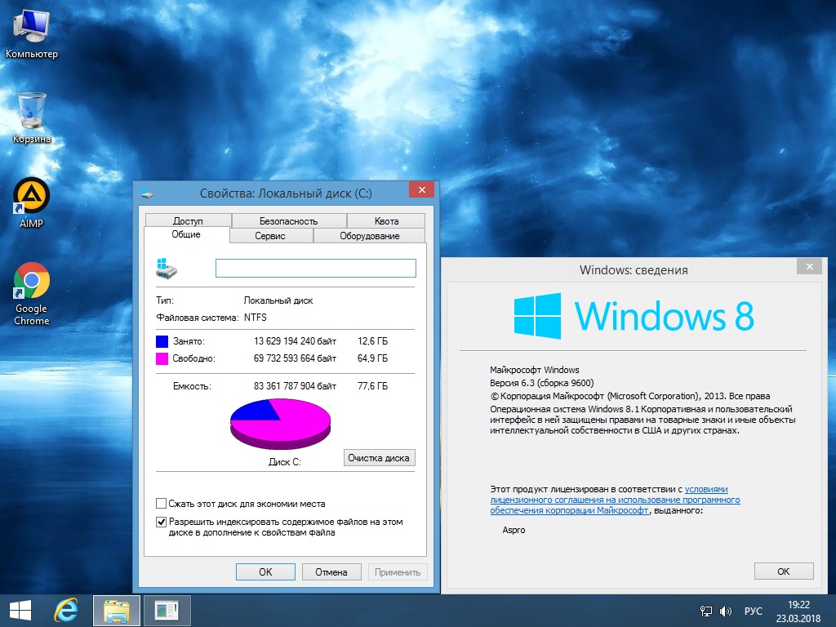Click the Windows 8 logo in the about dialog
The height and width of the screenshot is (627, 836).
(x=634, y=316)
